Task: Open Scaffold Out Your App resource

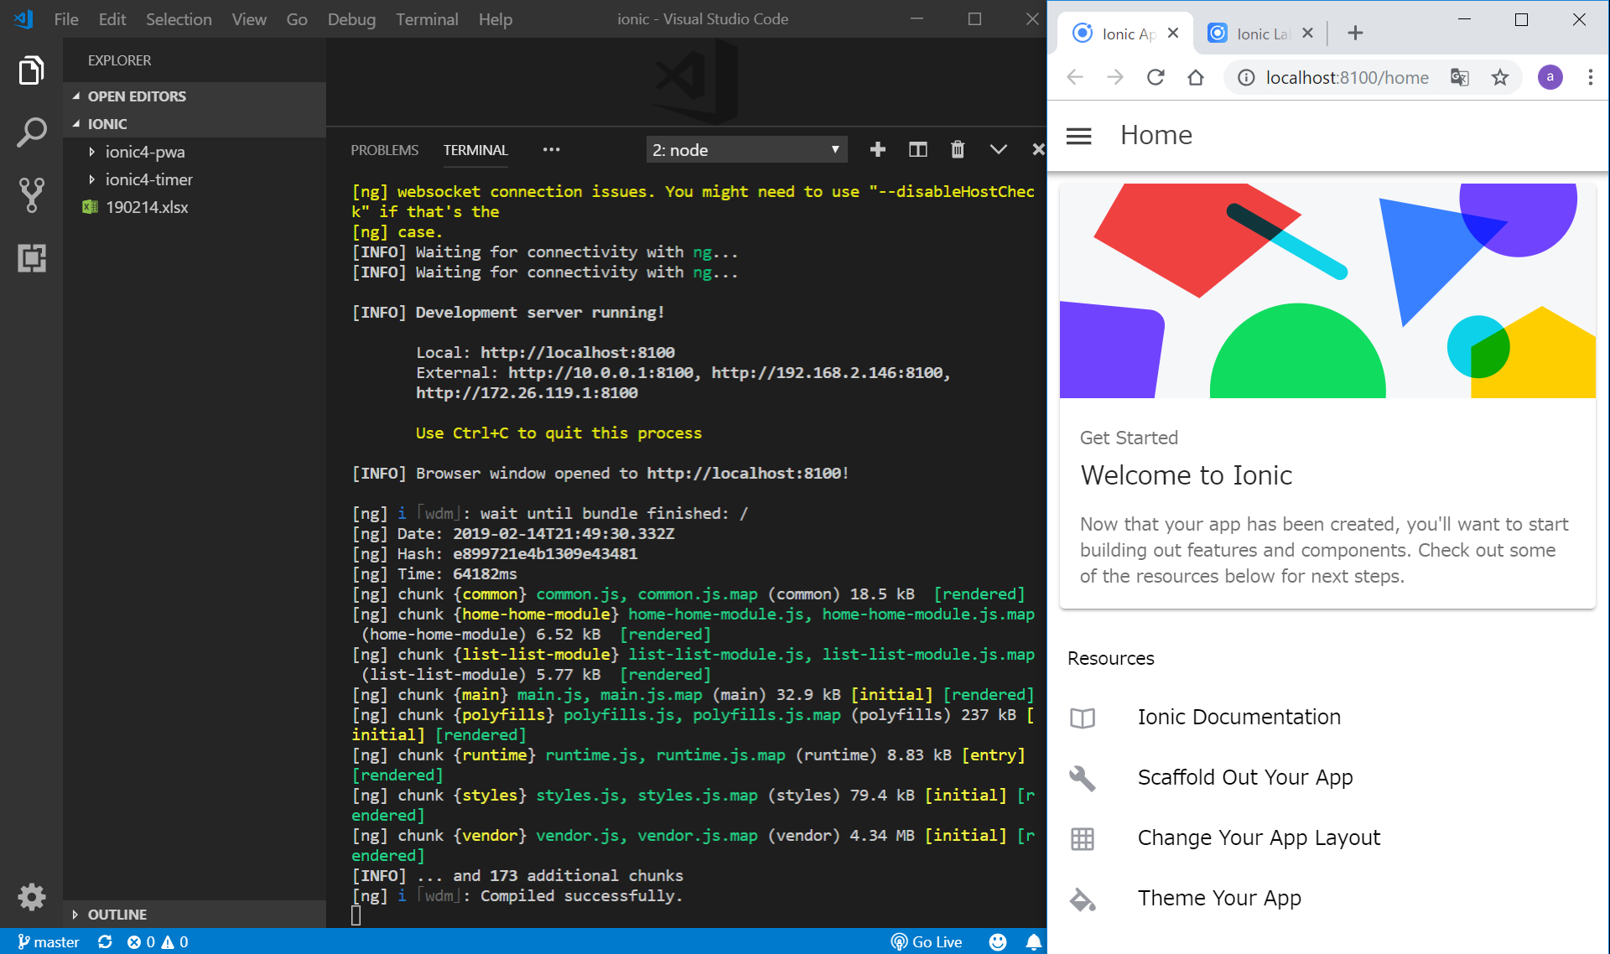Action: 1328,777
